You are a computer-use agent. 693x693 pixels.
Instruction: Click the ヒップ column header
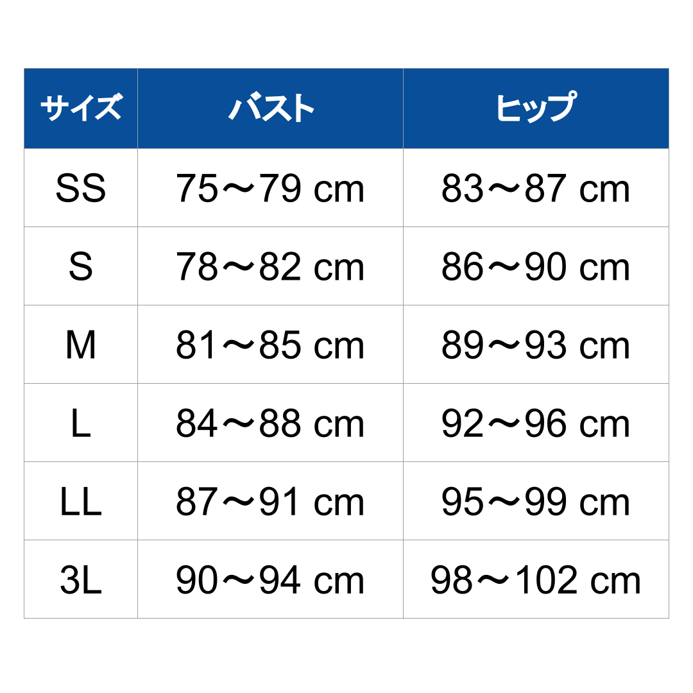tap(536, 108)
